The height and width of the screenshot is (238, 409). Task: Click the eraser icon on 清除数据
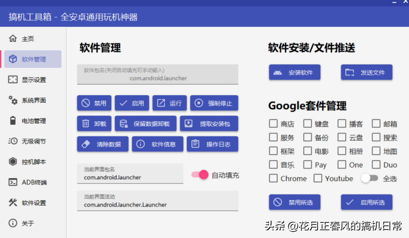(x=86, y=144)
